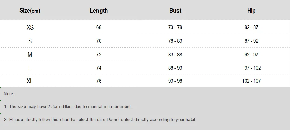Viewport: 290px width, 130px height.
Task: Select the XS size row label
Action: click(30, 28)
